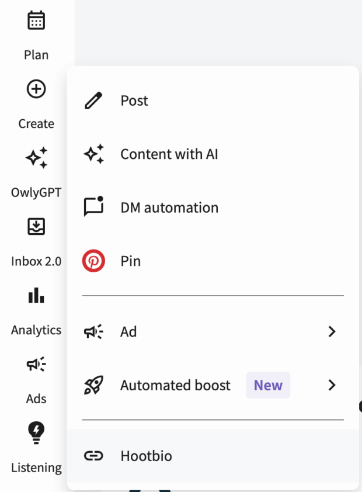Open the Ads megaphone icon in sidebar
The width and height of the screenshot is (362, 492).
click(x=36, y=364)
